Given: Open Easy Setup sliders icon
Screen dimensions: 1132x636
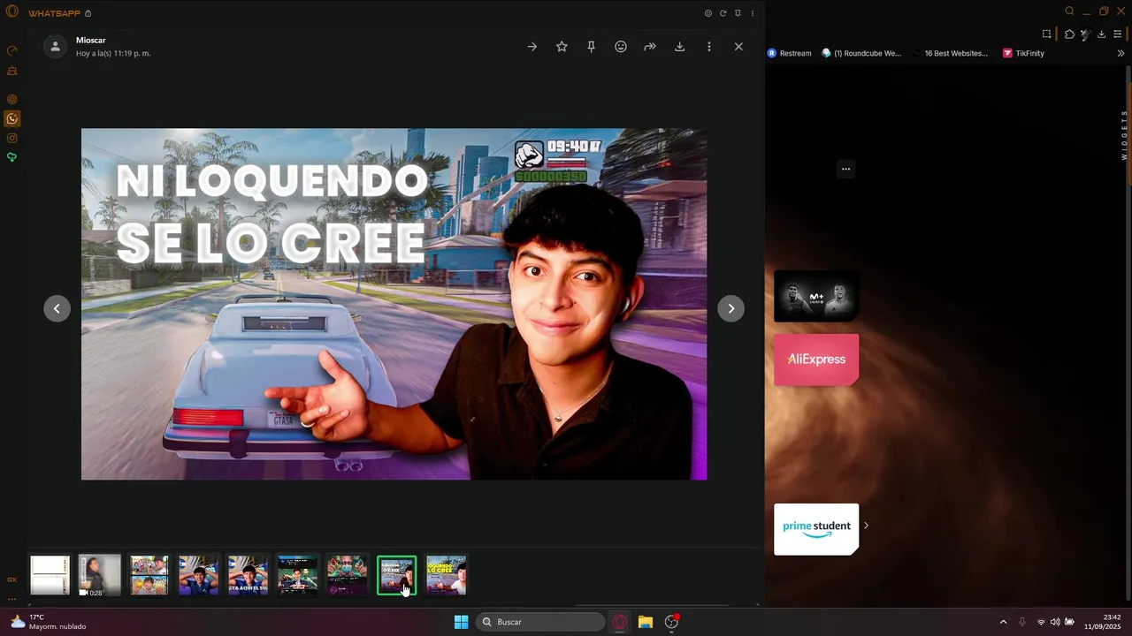Looking at the screenshot, I should [x=1118, y=34].
